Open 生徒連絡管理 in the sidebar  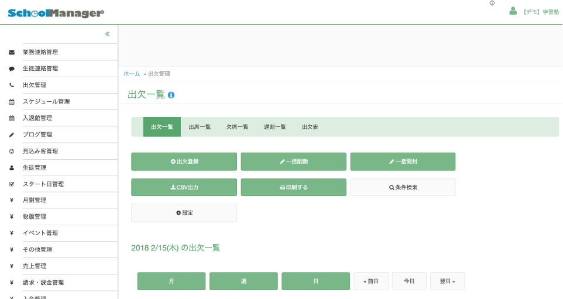pyautogui.click(x=40, y=68)
